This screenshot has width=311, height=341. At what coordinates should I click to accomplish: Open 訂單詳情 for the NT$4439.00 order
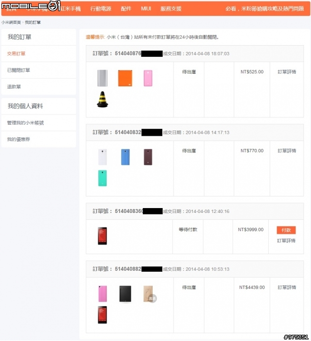[287, 287]
